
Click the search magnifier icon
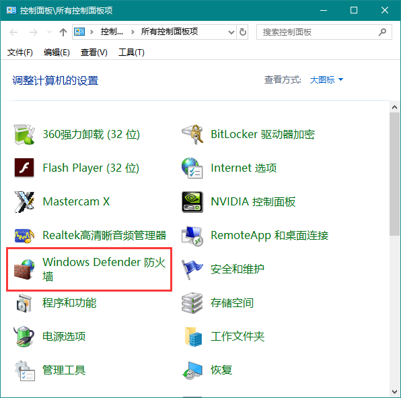[382, 32]
